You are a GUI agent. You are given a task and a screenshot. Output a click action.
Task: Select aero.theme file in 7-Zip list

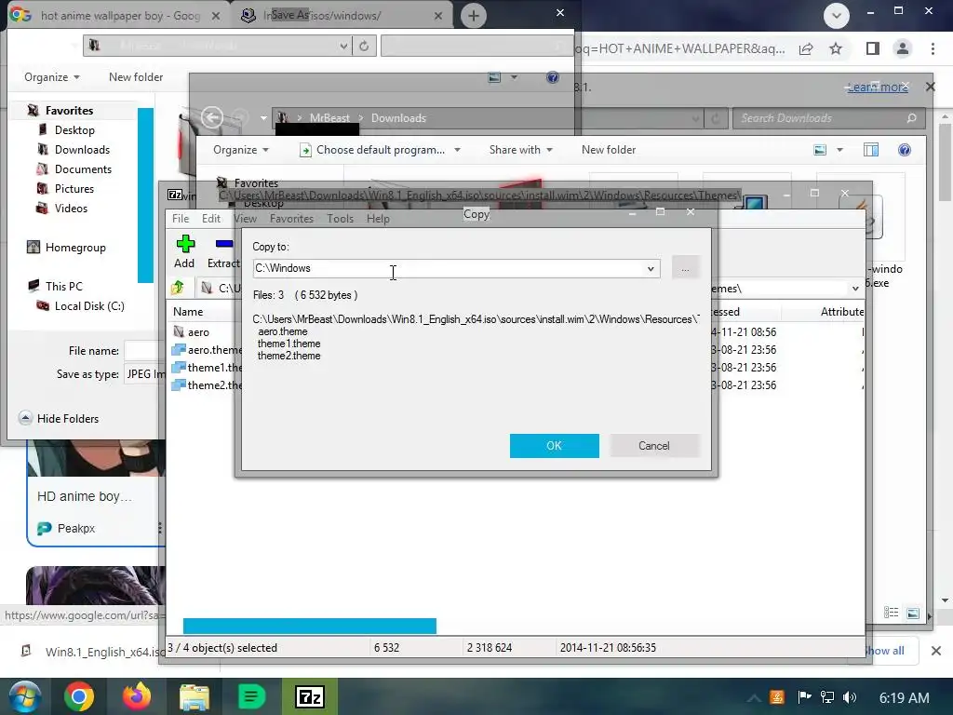click(x=207, y=350)
